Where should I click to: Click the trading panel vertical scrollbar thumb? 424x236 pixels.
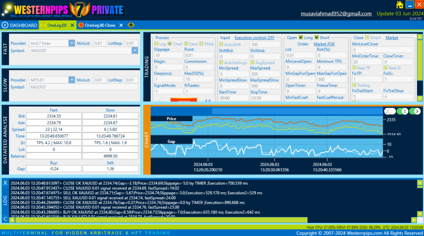[420, 60]
